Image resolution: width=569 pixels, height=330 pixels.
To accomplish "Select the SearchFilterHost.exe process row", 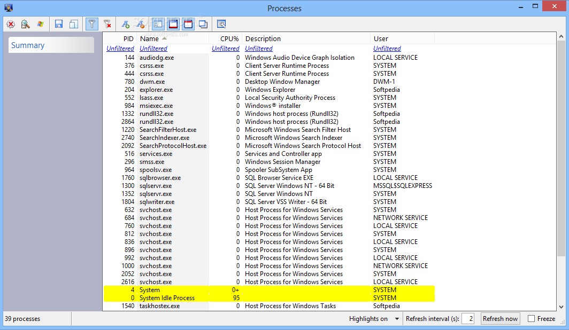I will tap(269, 130).
